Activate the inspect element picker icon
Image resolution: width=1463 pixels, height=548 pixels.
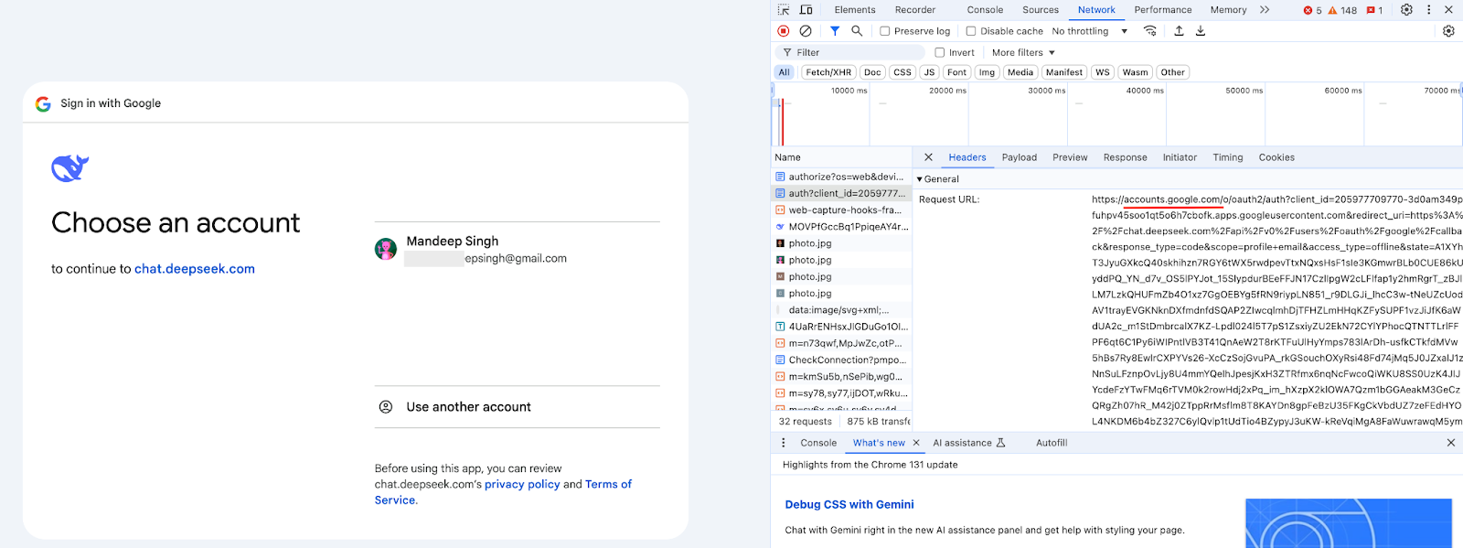tap(784, 10)
